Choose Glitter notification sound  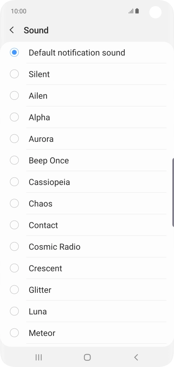pyautogui.click(x=14, y=290)
